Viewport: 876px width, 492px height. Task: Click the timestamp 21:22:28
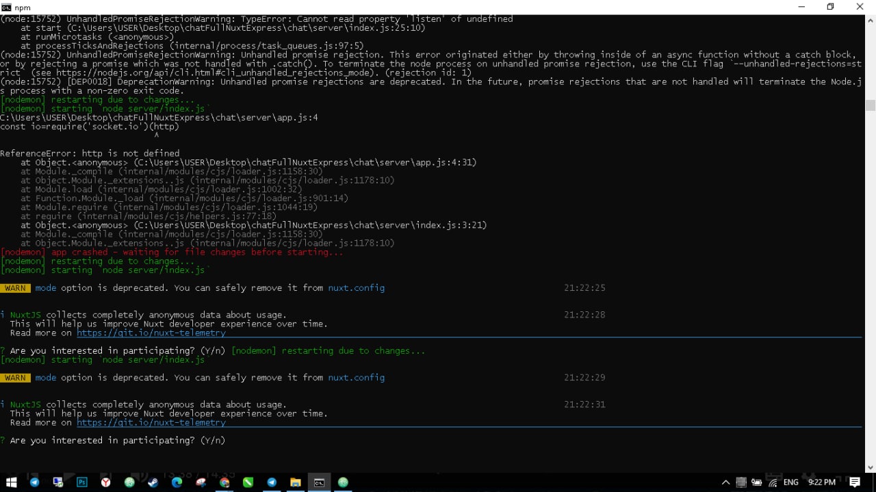(x=585, y=315)
